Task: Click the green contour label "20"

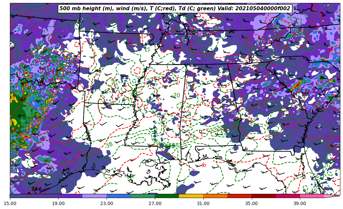Action: tap(177, 95)
